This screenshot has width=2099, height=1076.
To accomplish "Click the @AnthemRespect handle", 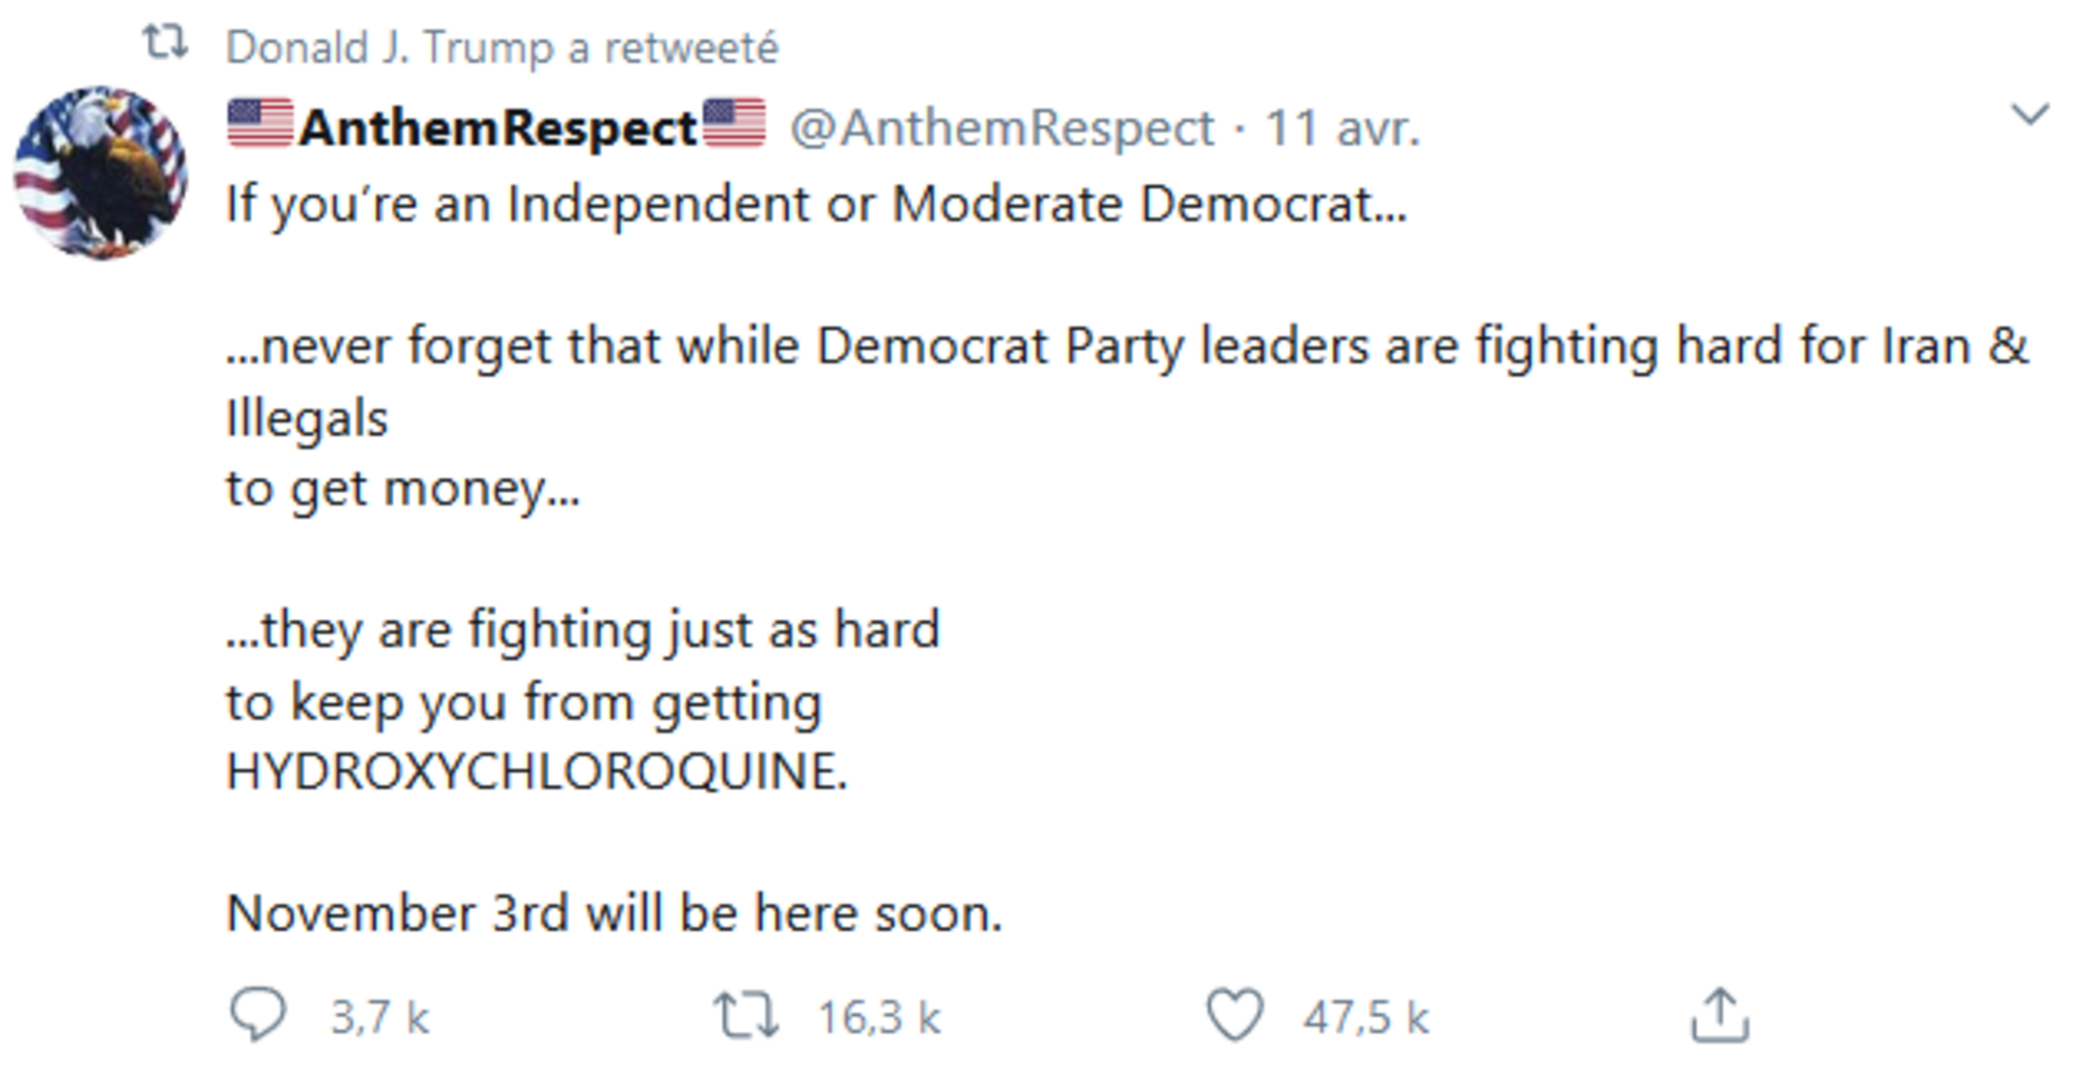I will coord(1002,128).
